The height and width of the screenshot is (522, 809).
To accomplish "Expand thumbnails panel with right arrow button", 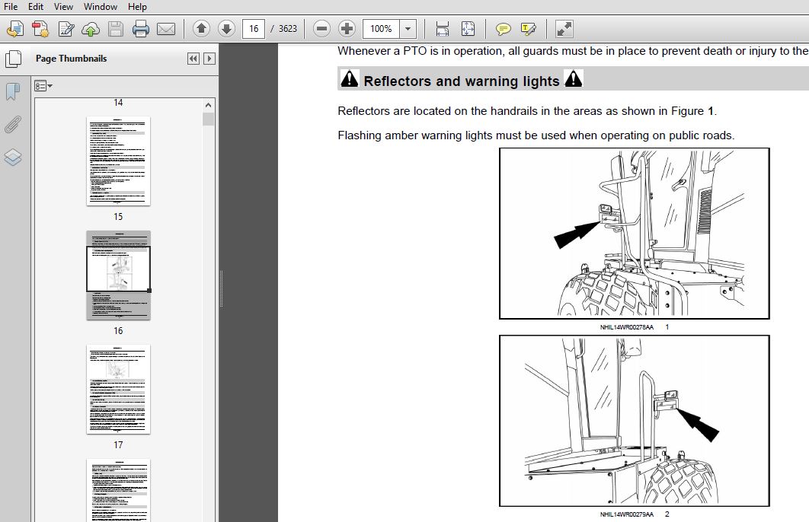I will tap(209, 59).
